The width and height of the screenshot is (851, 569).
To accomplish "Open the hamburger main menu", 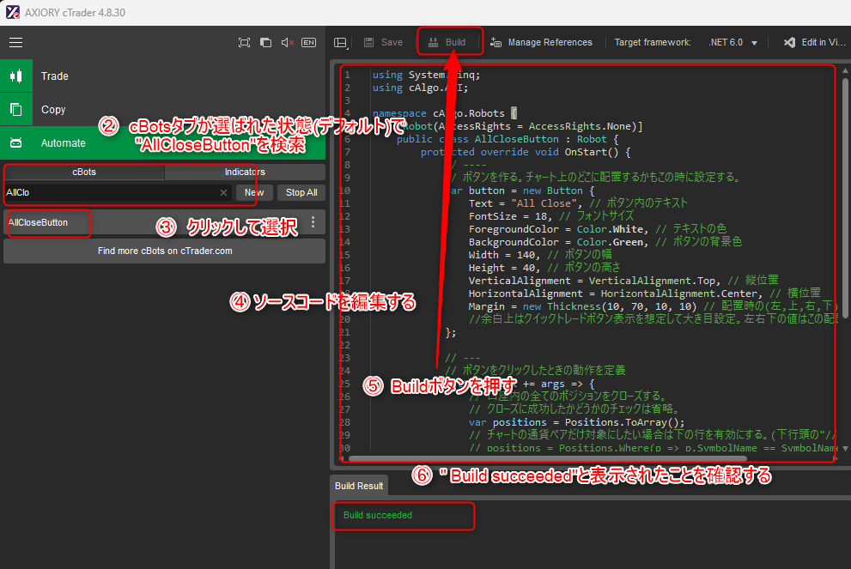I will click(15, 42).
